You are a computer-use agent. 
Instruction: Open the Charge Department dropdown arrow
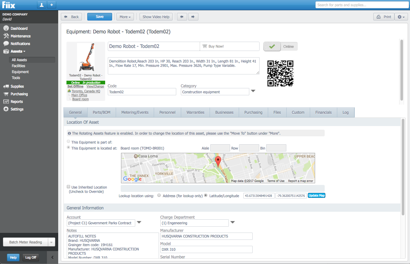click(x=232, y=222)
